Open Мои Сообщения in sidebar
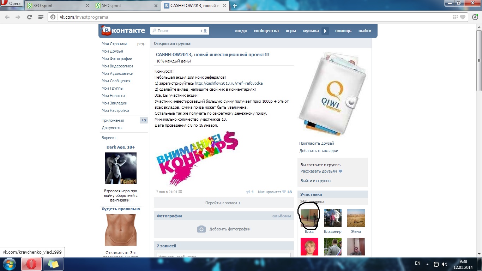482x271 pixels. click(x=116, y=81)
